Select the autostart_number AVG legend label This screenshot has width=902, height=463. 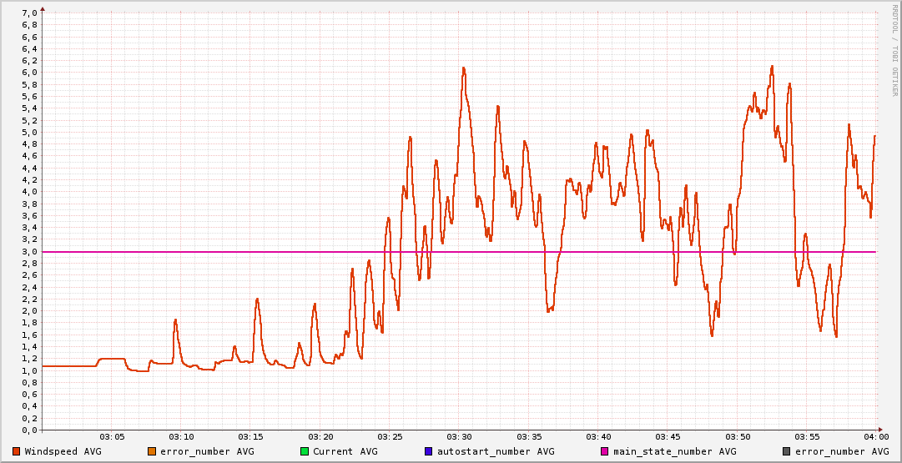[x=495, y=451]
